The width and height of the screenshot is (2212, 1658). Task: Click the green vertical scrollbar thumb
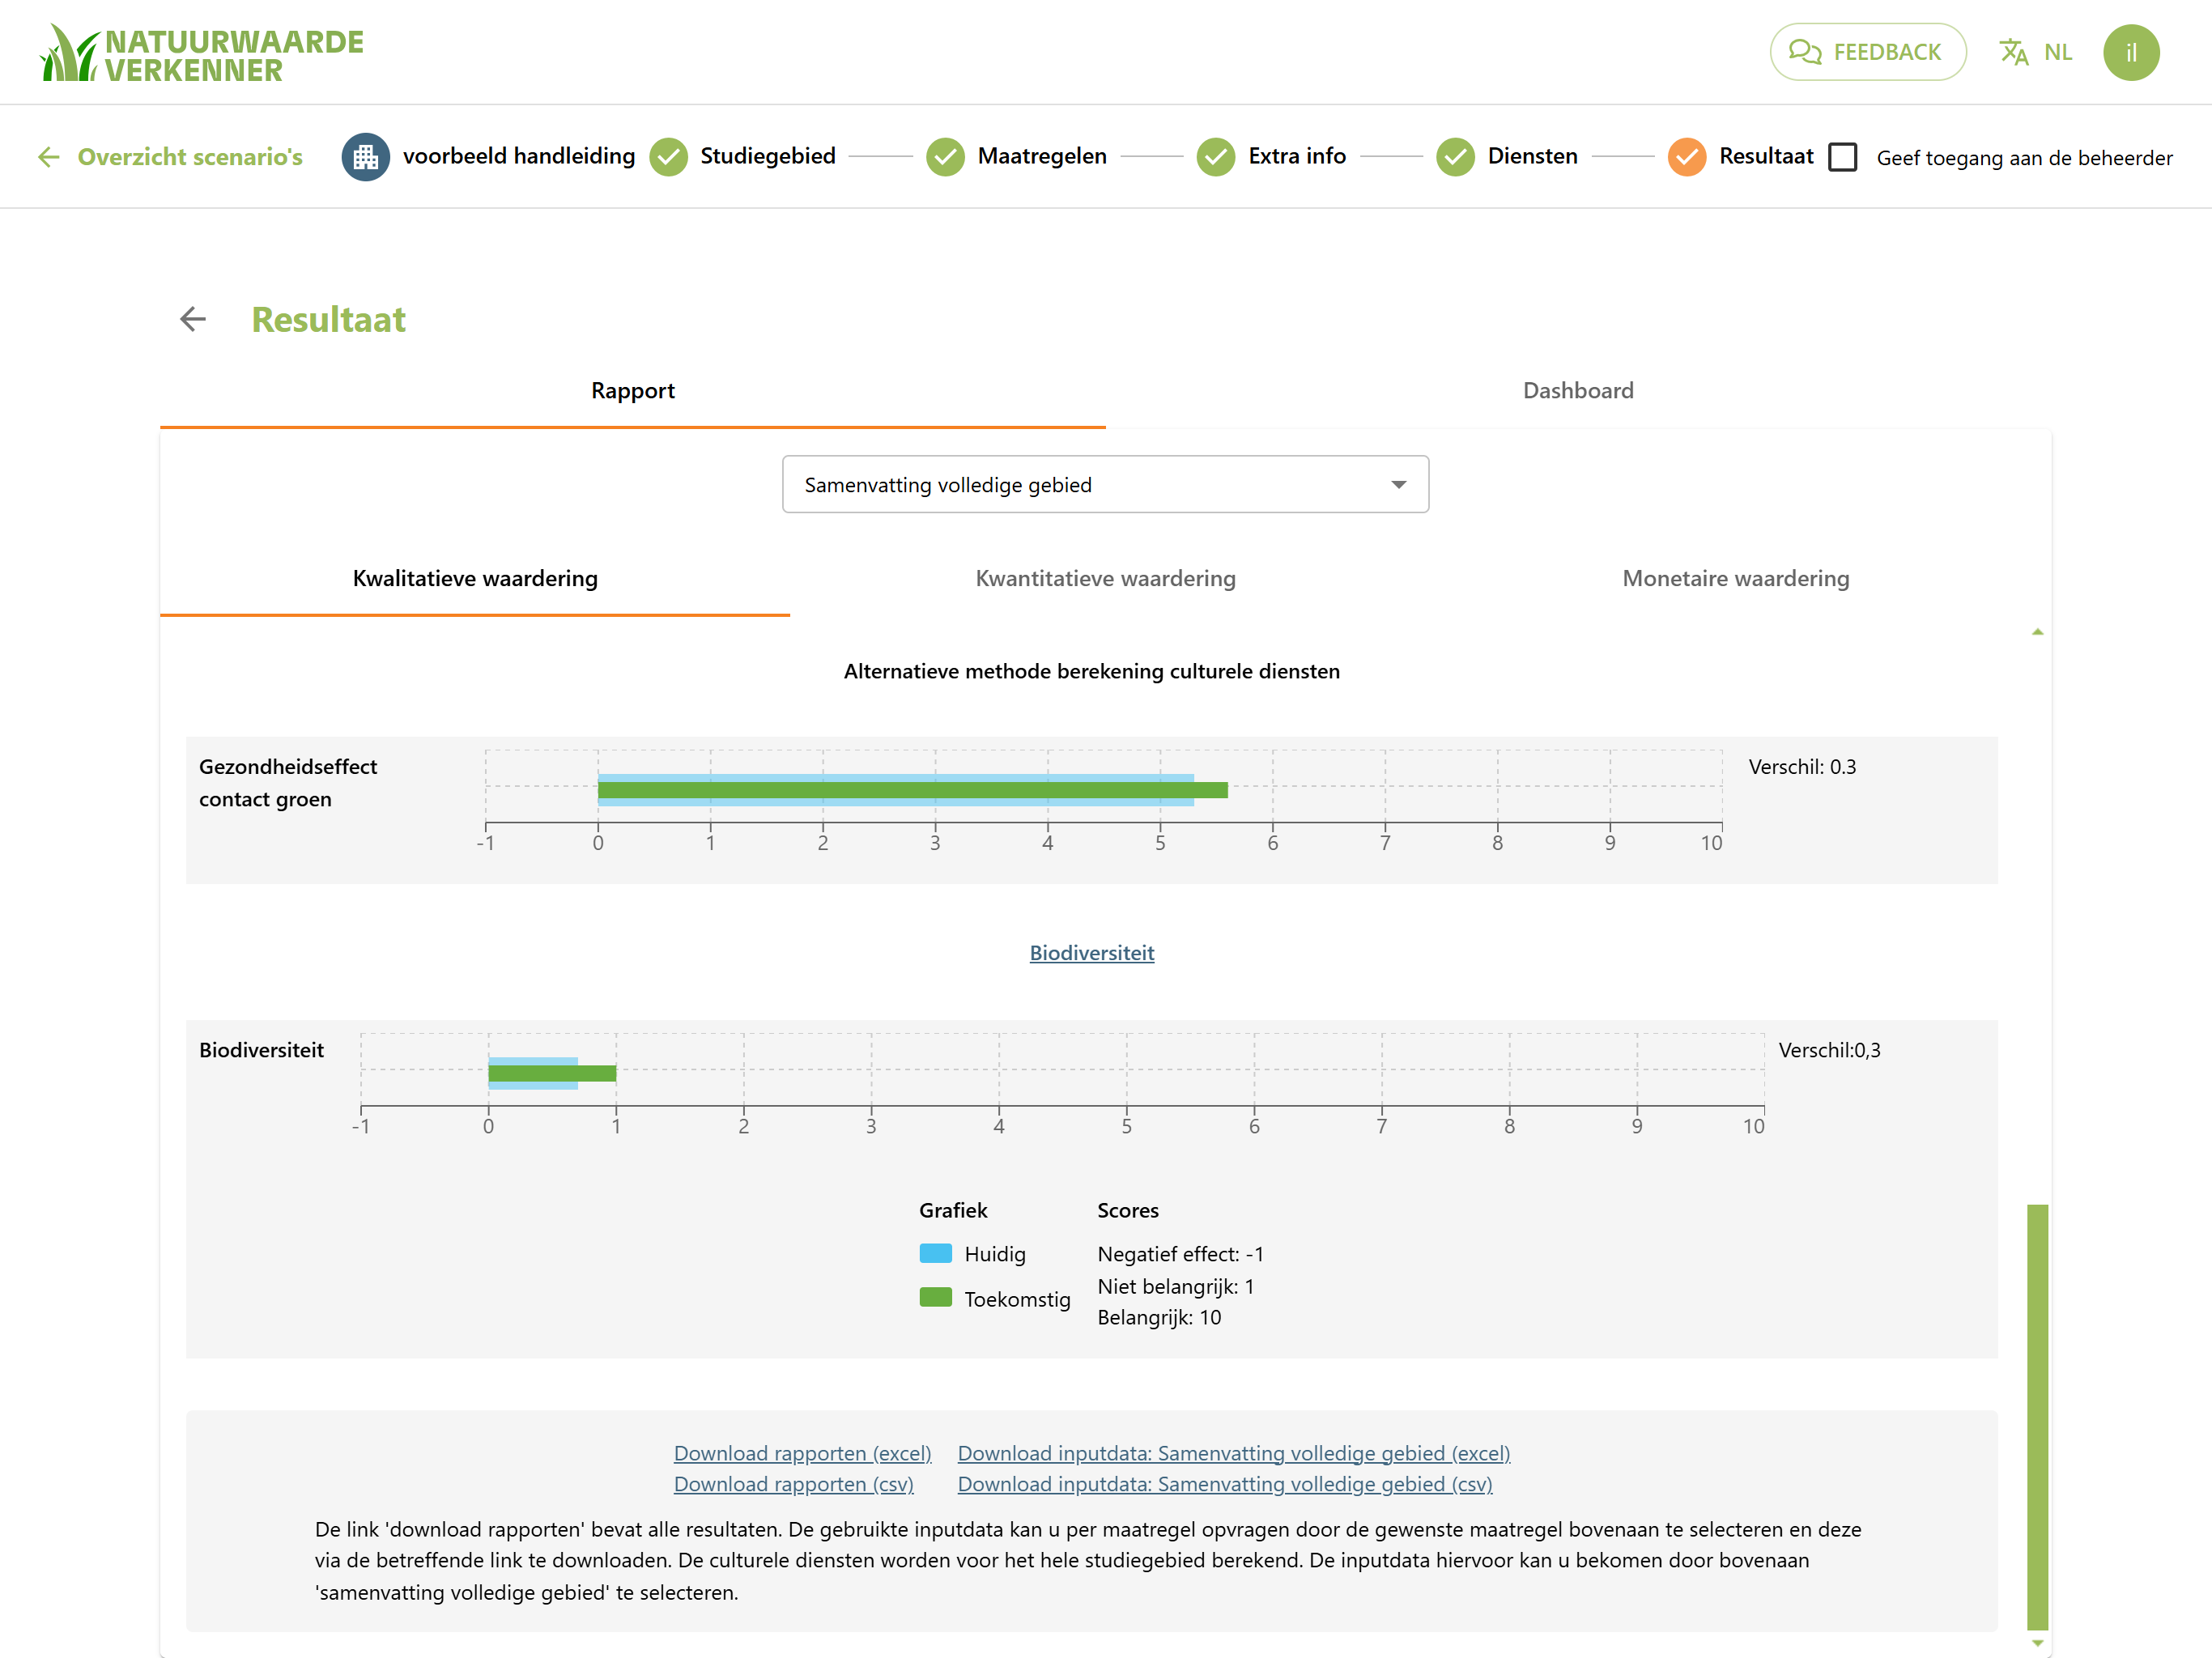pyautogui.click(x=2037, y=1416)
